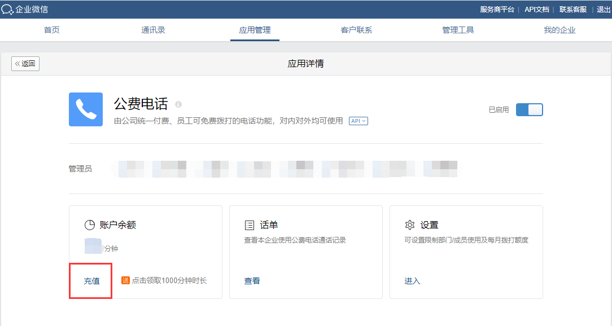
Task: Go to the 客户联系 tab
Action: pyautogui.click(x=356, y=30)
